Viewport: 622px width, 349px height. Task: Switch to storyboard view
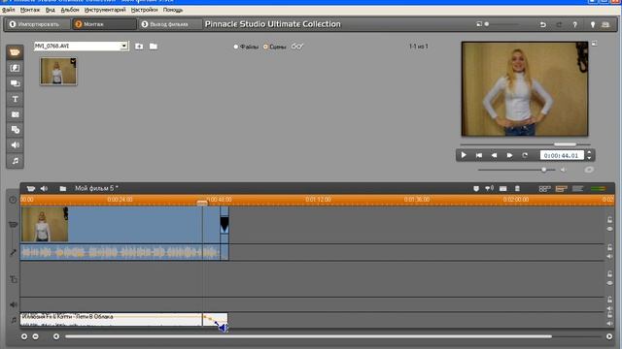point(544,189)
